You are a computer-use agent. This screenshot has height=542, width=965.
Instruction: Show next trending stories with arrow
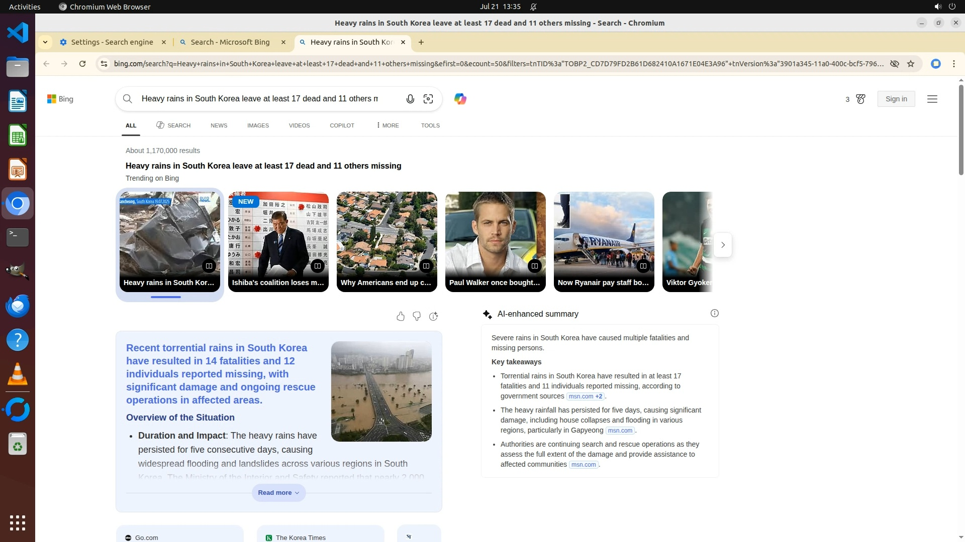point(723,245)
